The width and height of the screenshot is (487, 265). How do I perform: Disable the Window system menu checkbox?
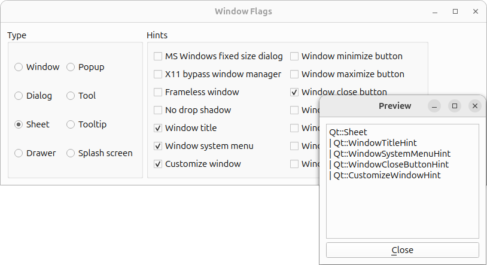tap(158, 146)
